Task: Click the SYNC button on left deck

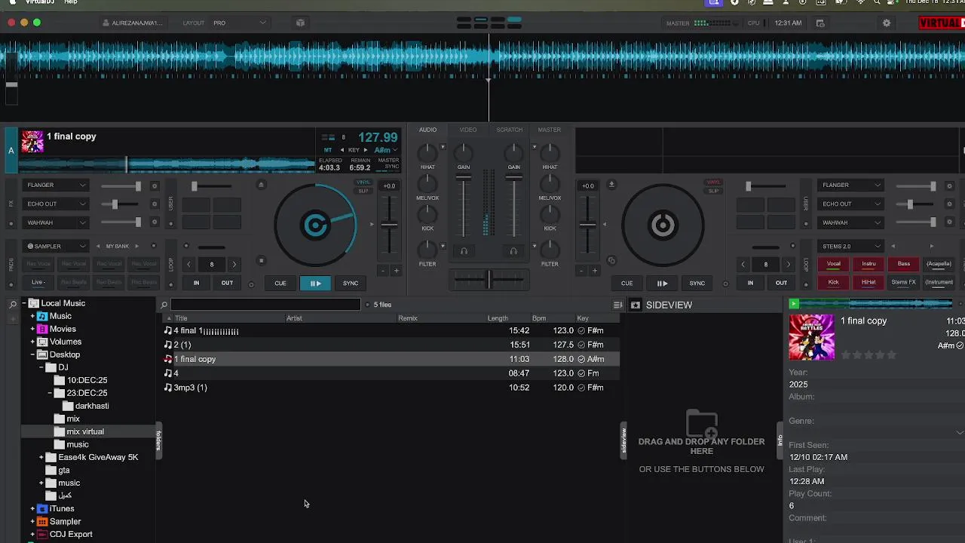Action: tap(351, 283)
